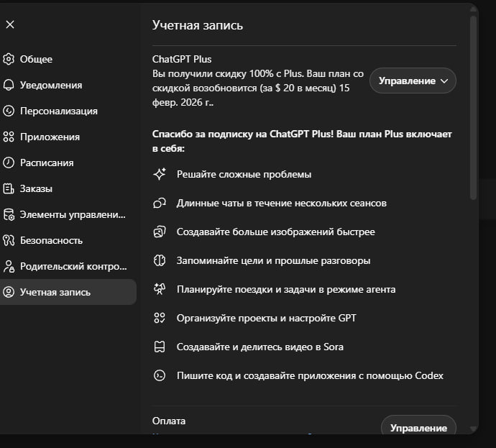Click the vertical scrollbar of settings panel
This screenshot has height=448, width=496.
click(x=472, y=108)
